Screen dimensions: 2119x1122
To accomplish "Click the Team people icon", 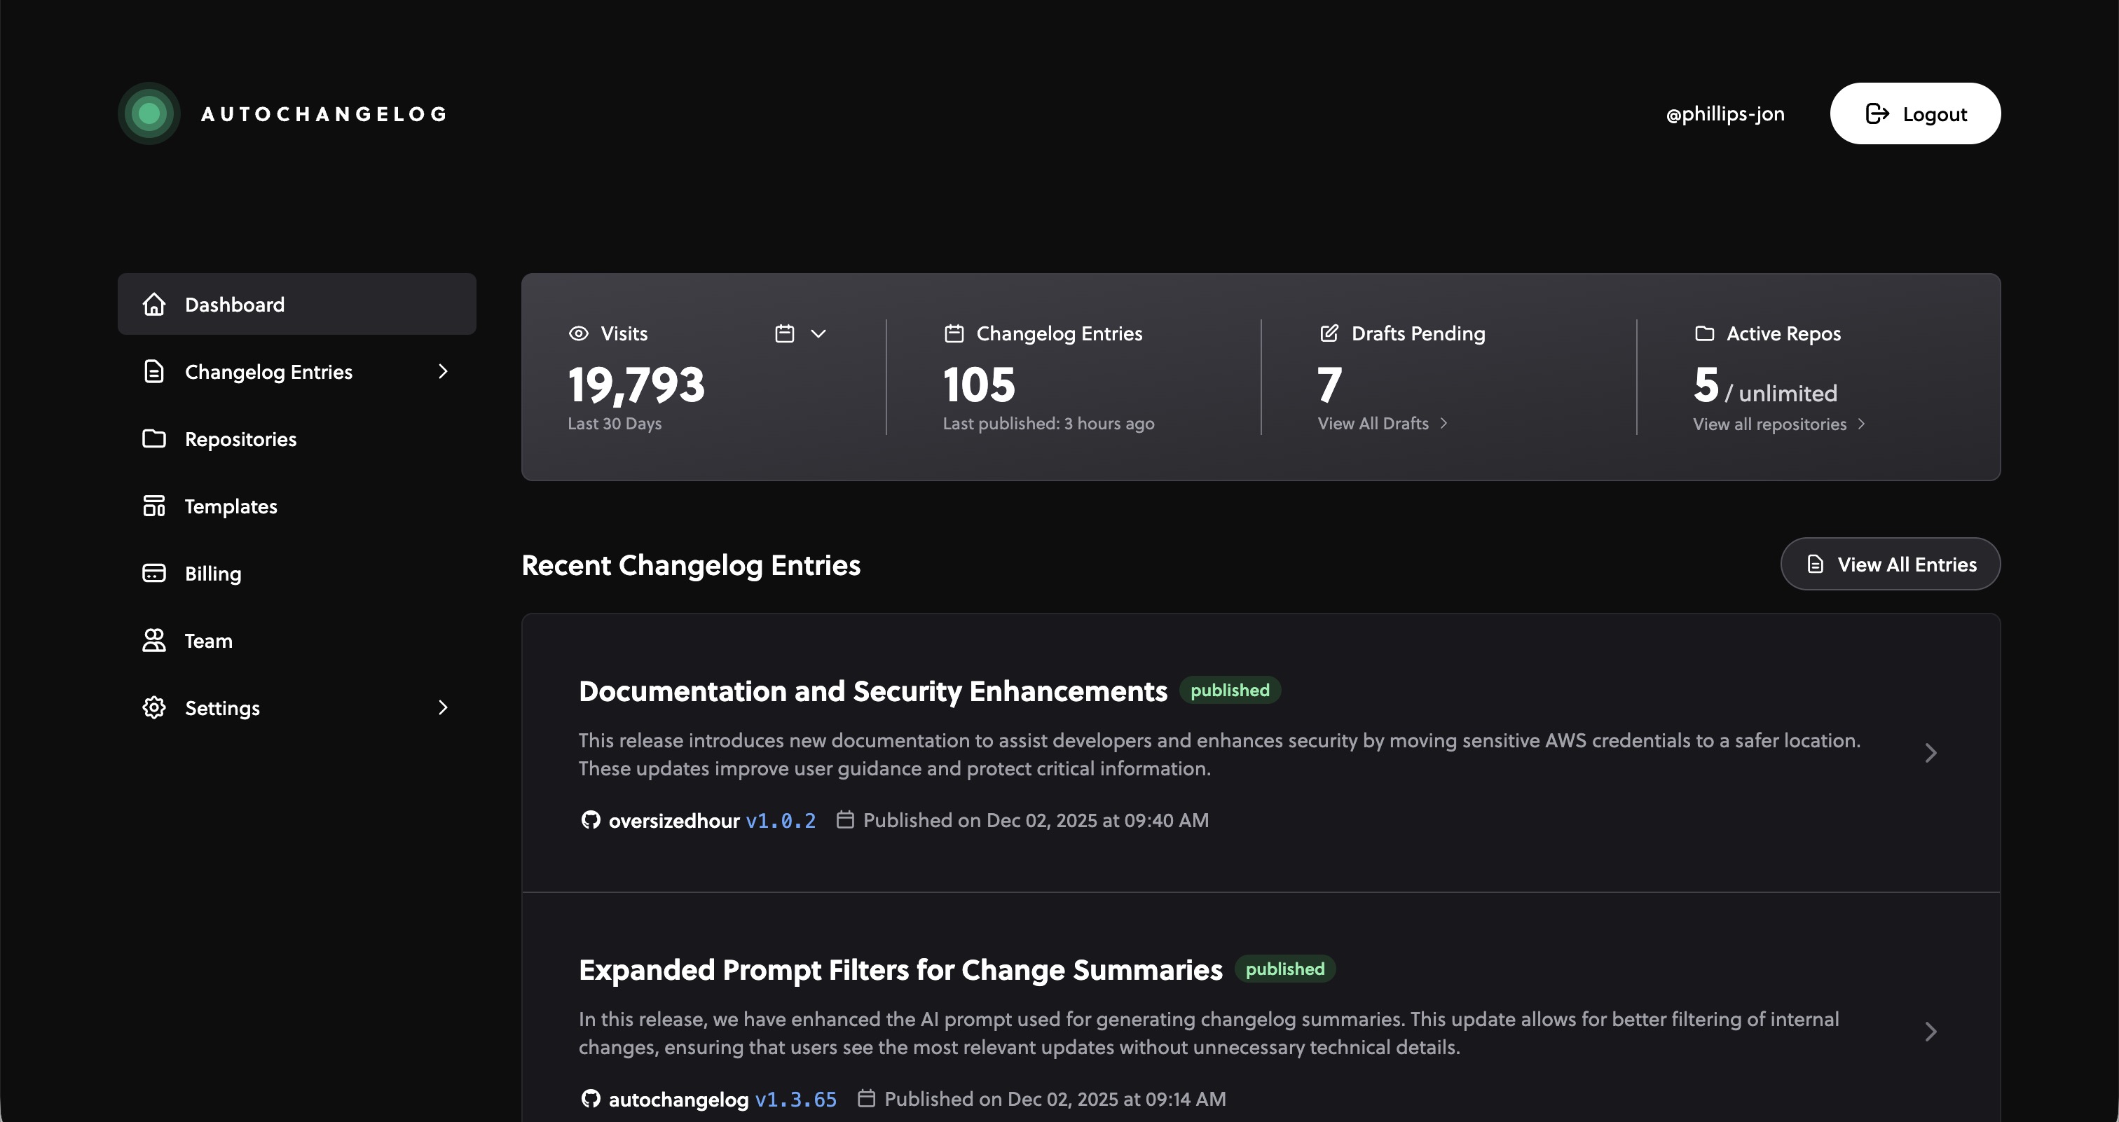I will [154, 640].
